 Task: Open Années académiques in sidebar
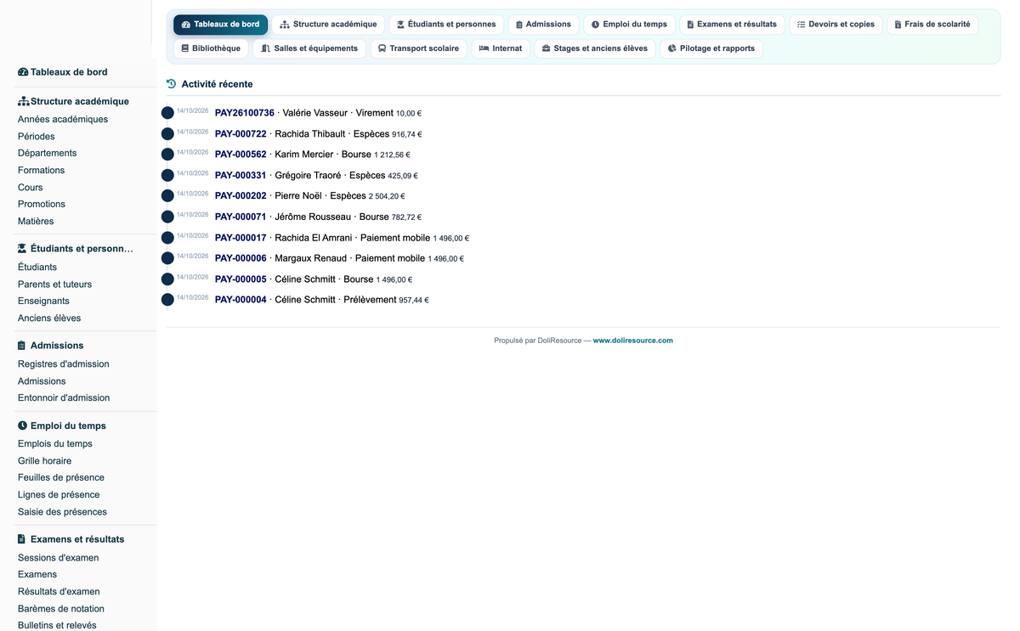pyautogui.click(x=63, y=120)
